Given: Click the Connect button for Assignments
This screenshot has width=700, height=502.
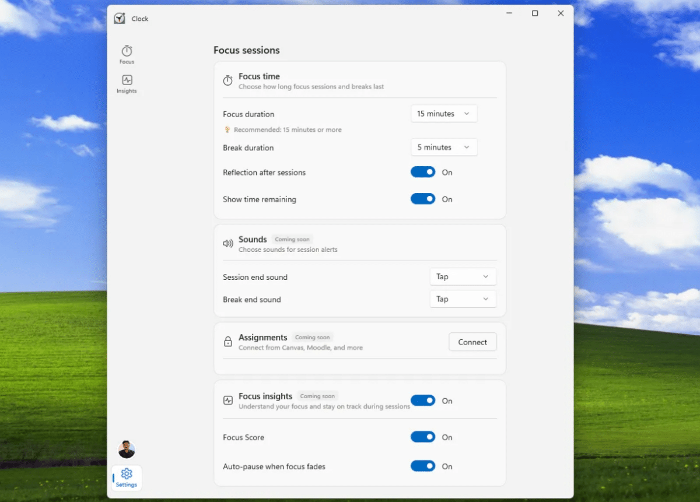Looking at the screenshot, I should pos(473,342).
